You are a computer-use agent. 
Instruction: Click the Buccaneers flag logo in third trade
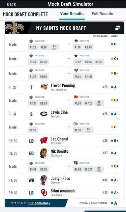point(76,70)
